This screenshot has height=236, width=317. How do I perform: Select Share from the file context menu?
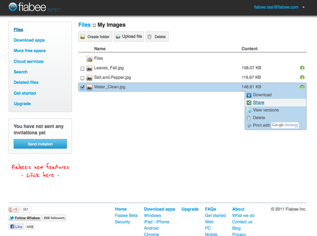click(x=259, y=103)
